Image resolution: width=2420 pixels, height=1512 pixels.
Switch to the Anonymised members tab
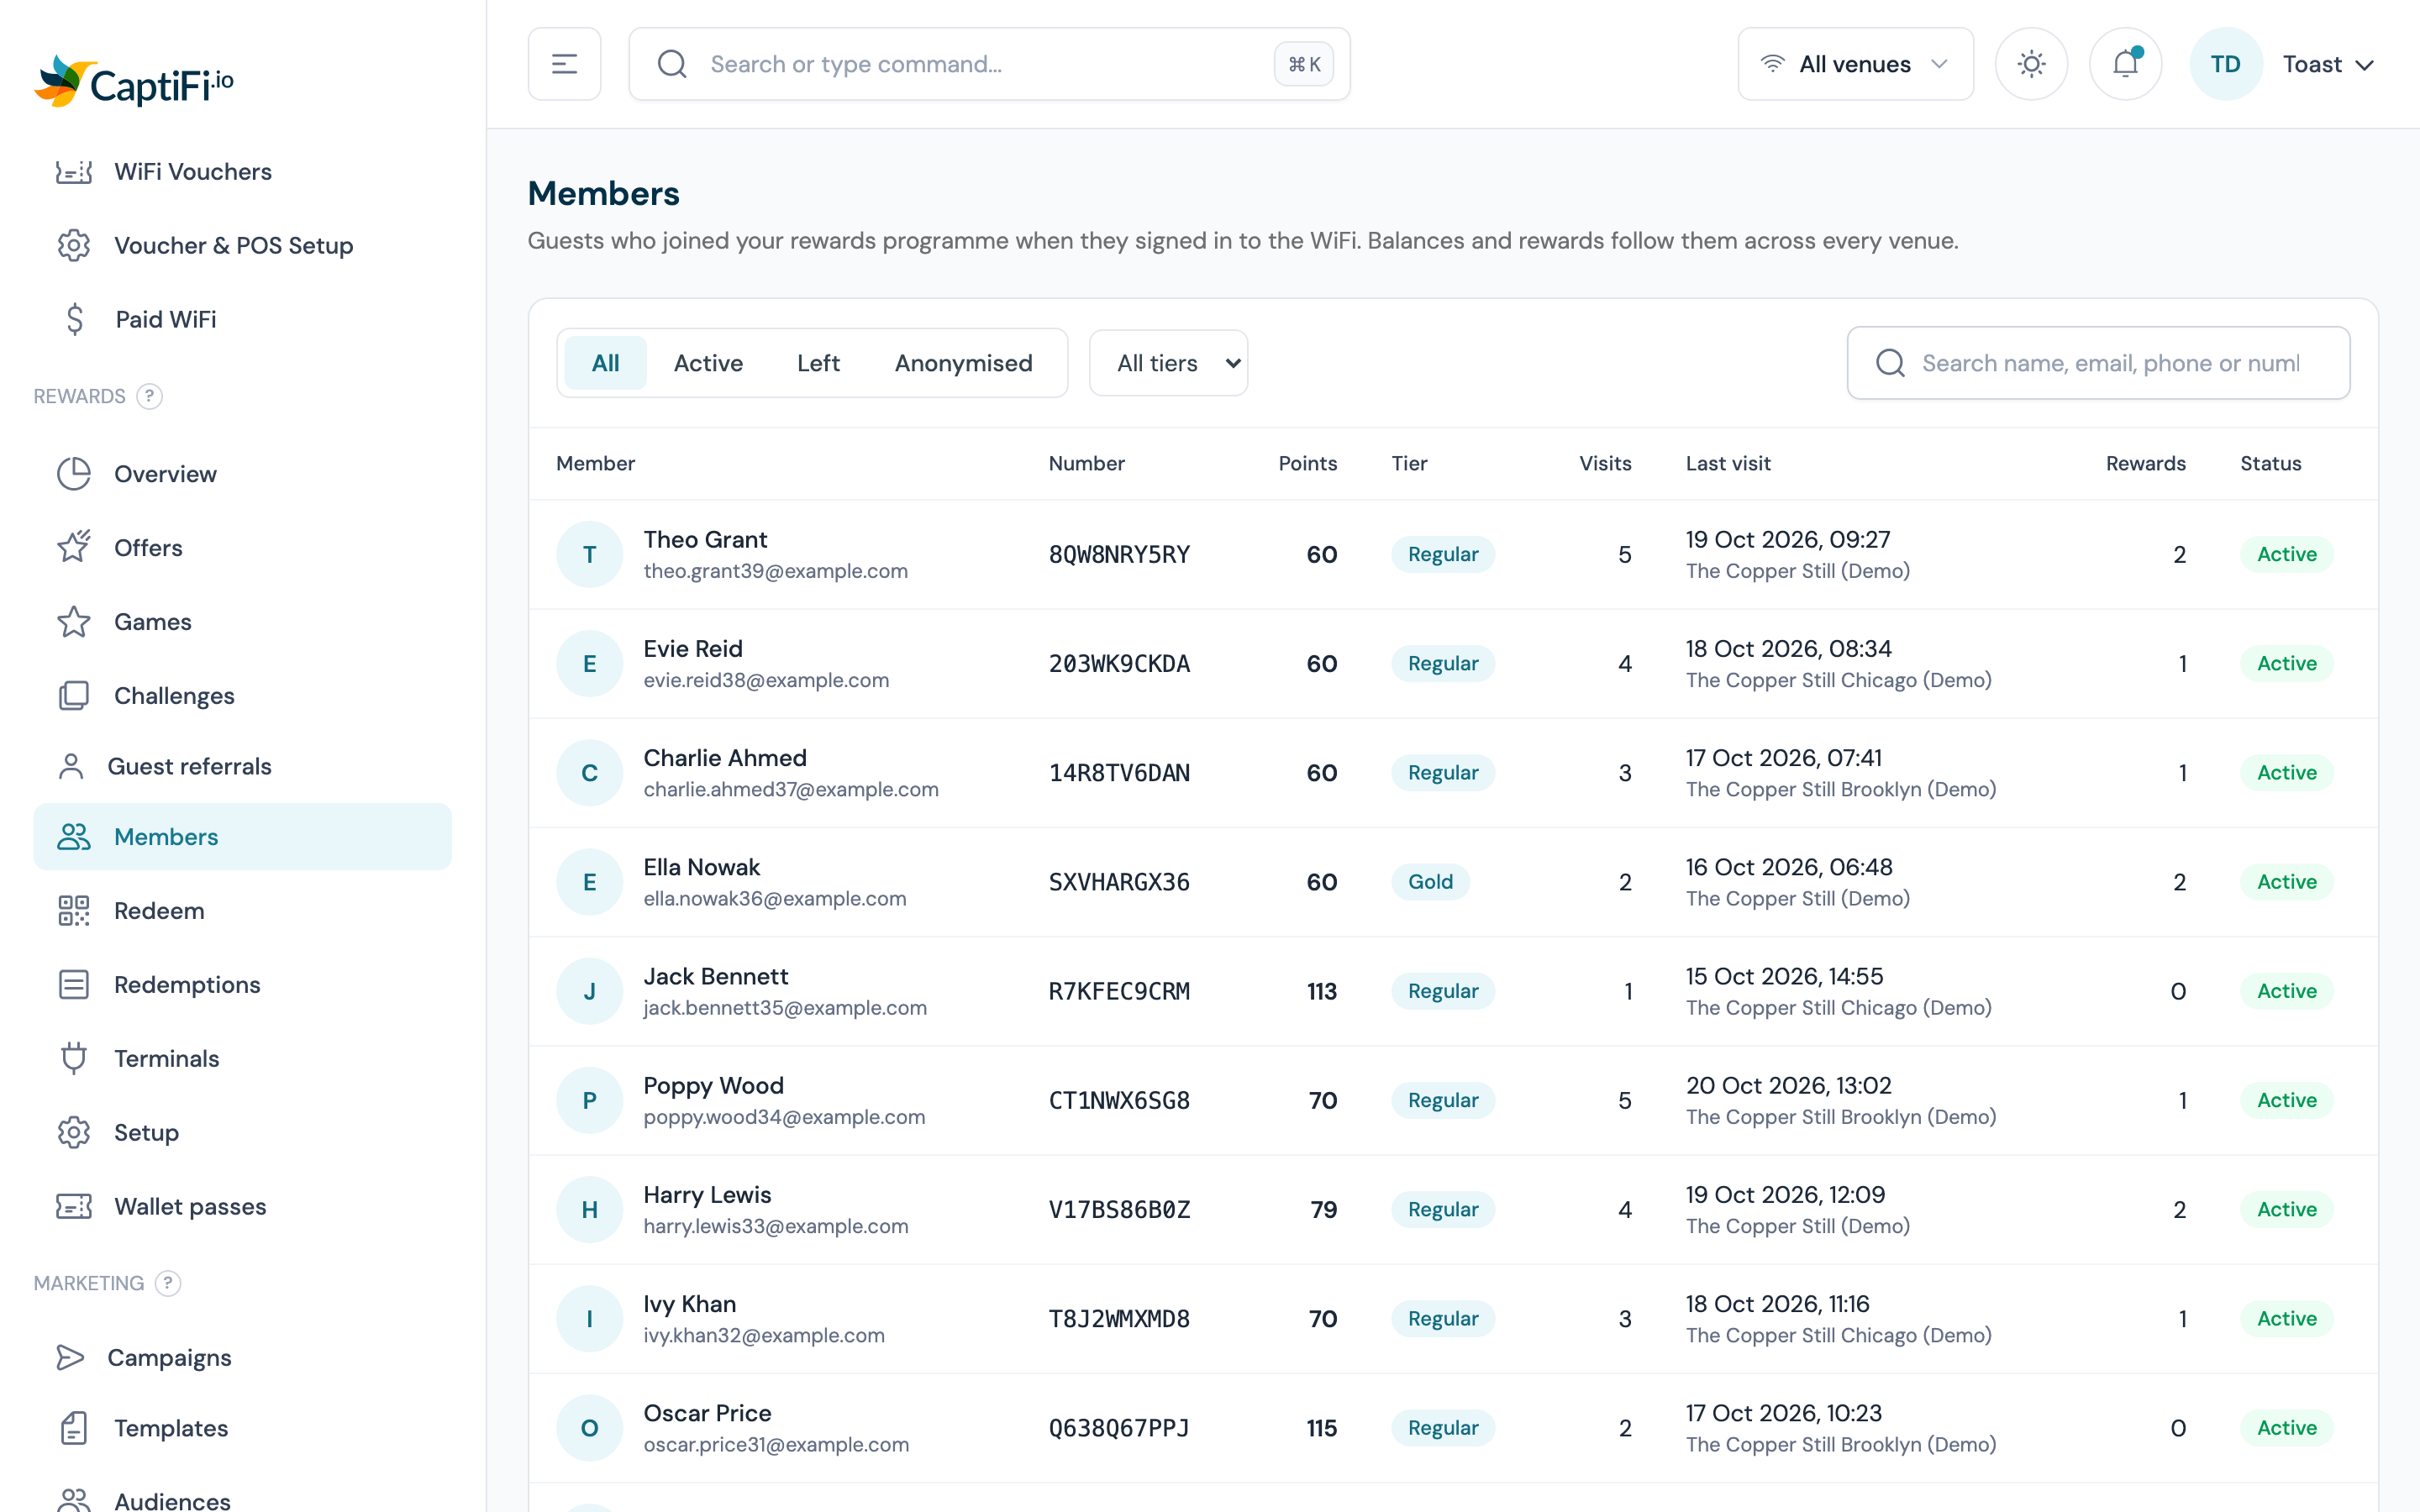963,363
